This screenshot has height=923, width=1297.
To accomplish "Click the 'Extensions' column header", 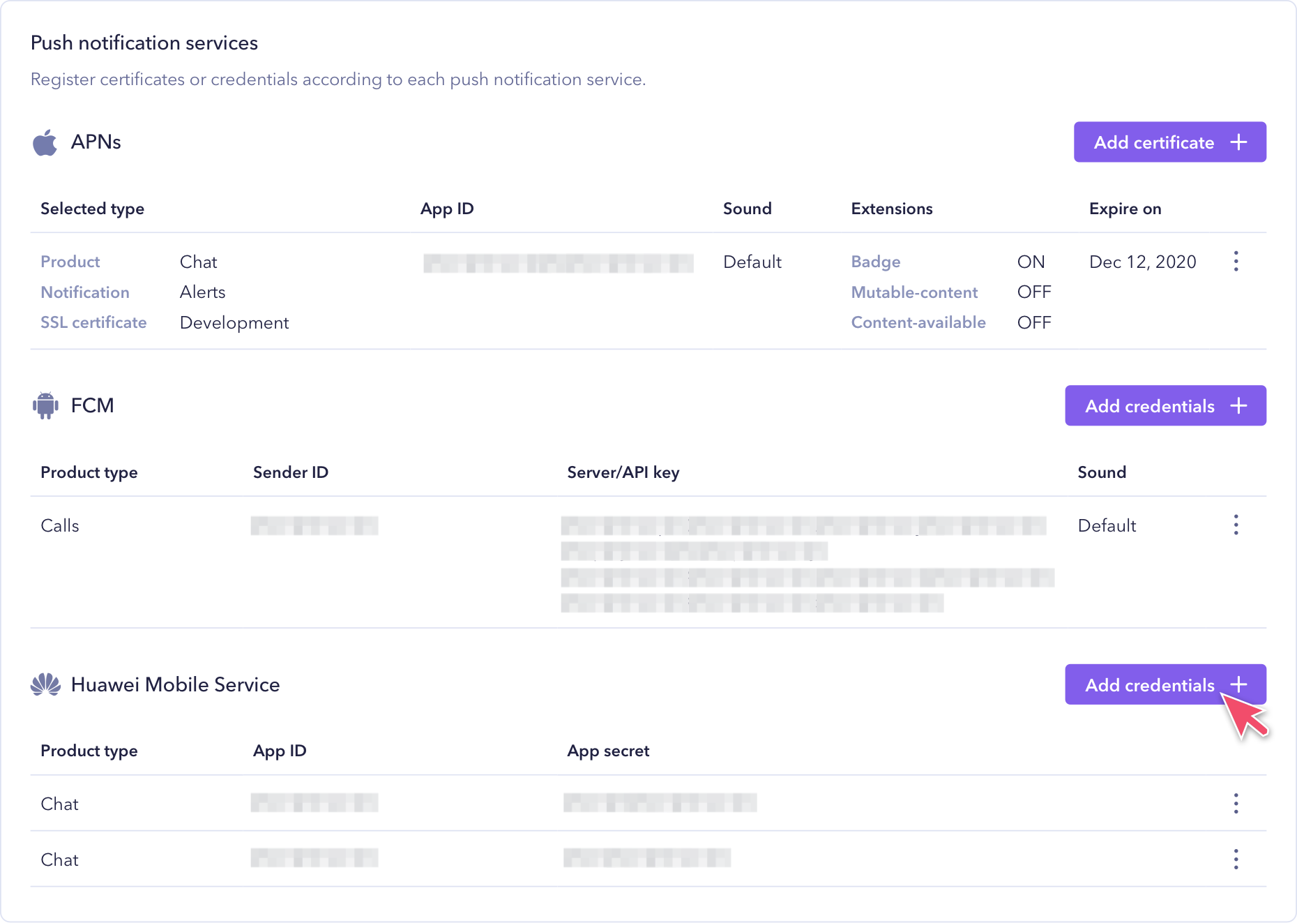I will tap(891, 209).
